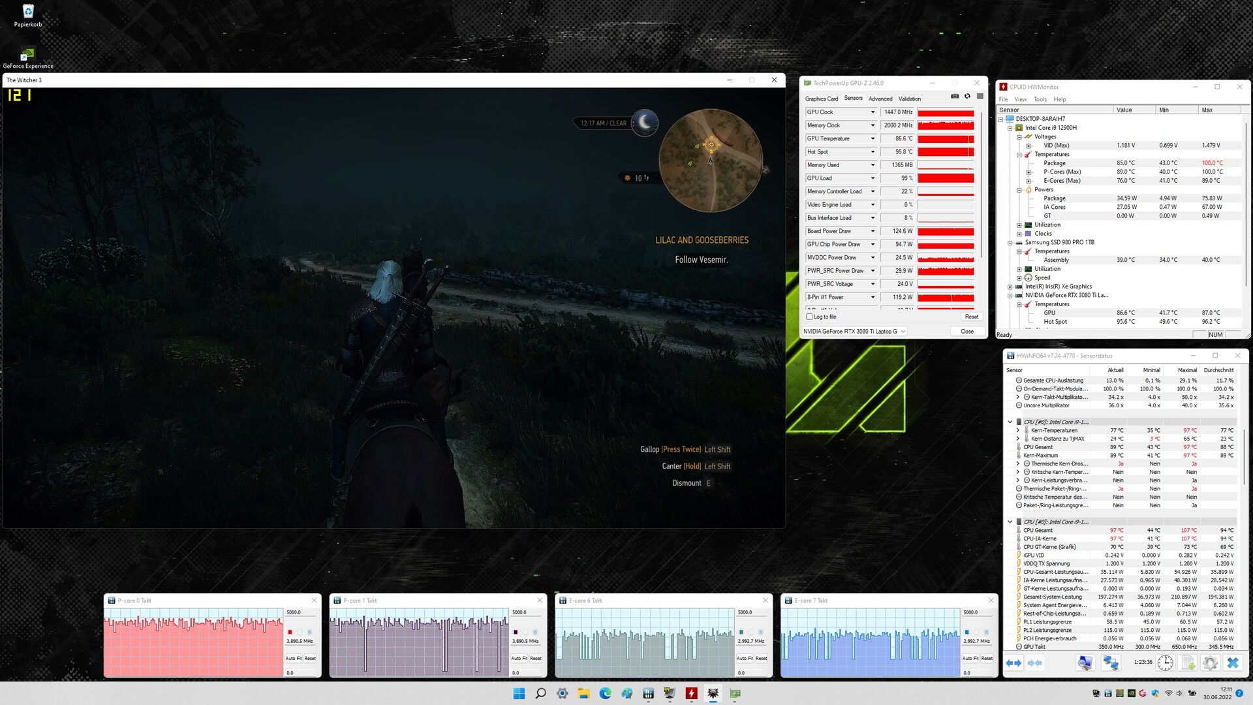Click Windows Start button on taskbar
This screenshot has height=705, width=1253.
click(519, 693)
